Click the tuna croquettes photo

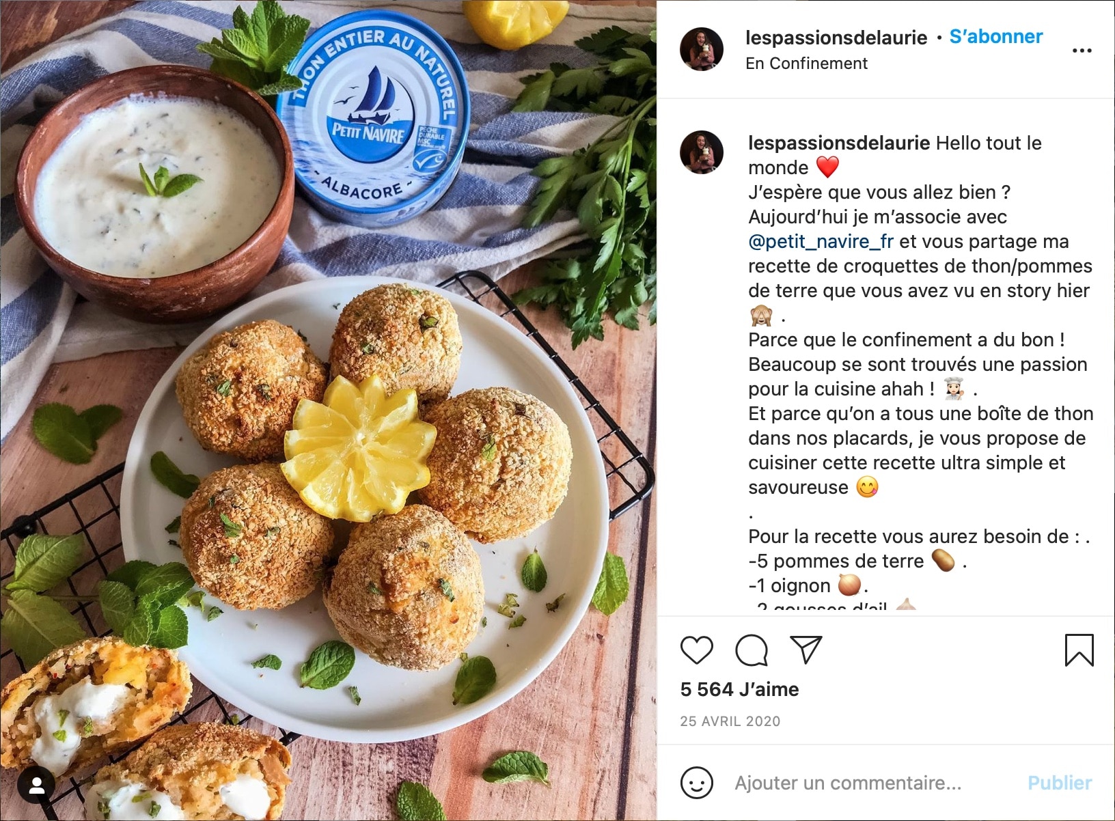click(x=328, y=410)
